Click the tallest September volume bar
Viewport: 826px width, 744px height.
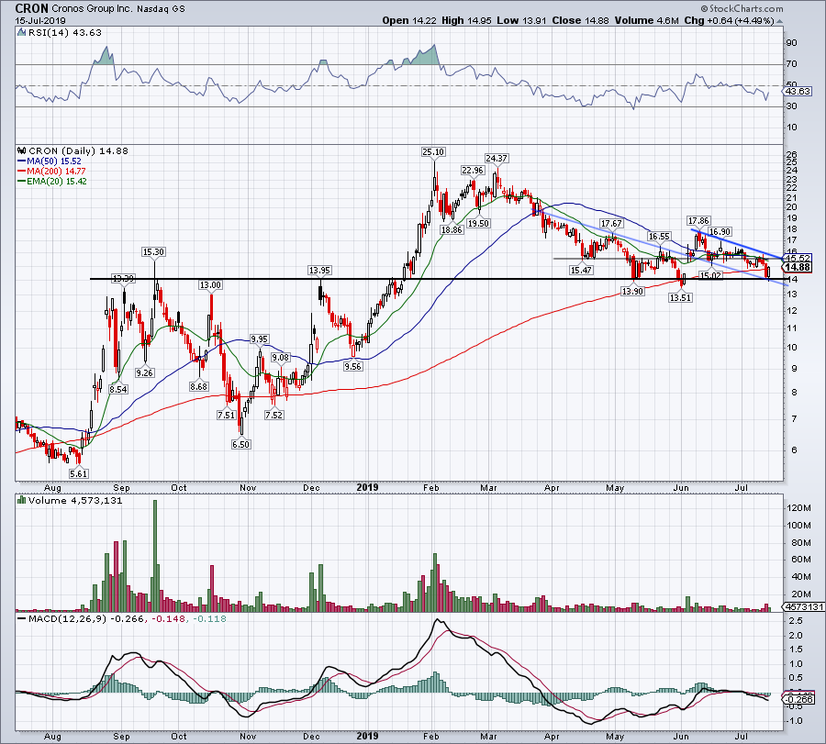tap(155, 556)
